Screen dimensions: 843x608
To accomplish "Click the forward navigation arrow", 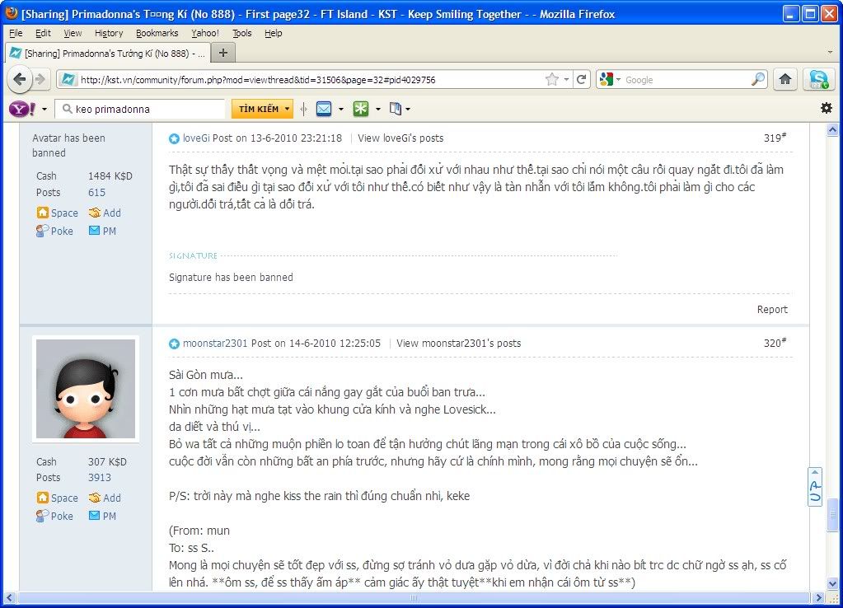I will 41,80.
